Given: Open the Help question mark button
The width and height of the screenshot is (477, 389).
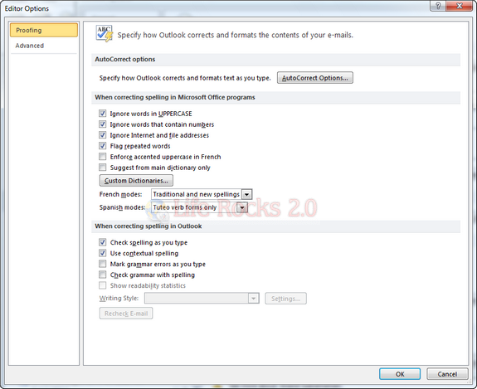Looking at the screenshot, I should 438,6.
